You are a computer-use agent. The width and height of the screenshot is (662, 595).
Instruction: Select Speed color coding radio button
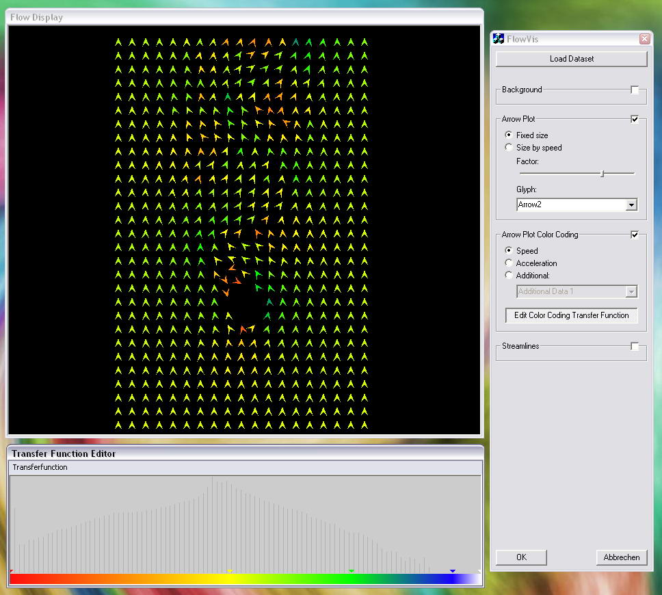(x=509, y=250)
